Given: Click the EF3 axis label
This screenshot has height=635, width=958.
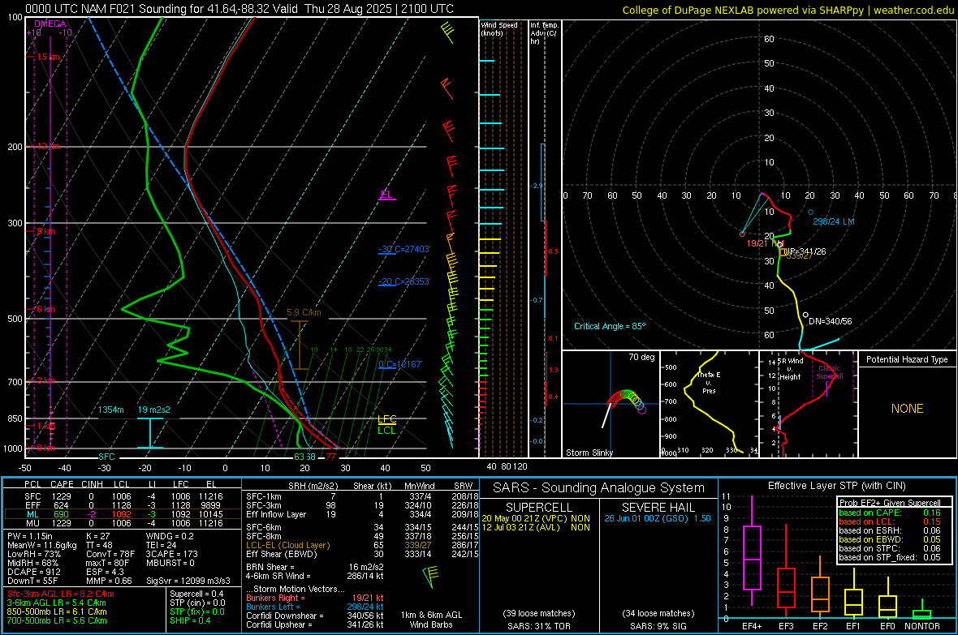Looking at the screenshot, I should click(x=786, y=626).
